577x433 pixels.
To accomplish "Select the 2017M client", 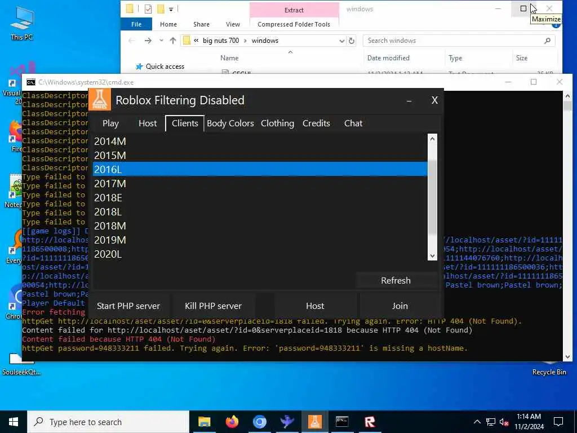I will (x=260, y=183).
